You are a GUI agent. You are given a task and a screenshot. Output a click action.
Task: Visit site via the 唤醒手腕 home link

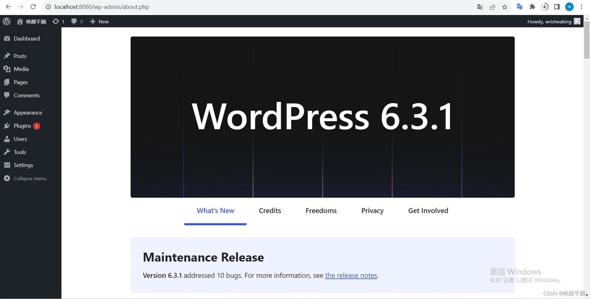click(31, 21)
